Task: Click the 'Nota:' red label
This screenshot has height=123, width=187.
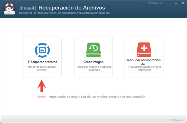Action: 42,97
